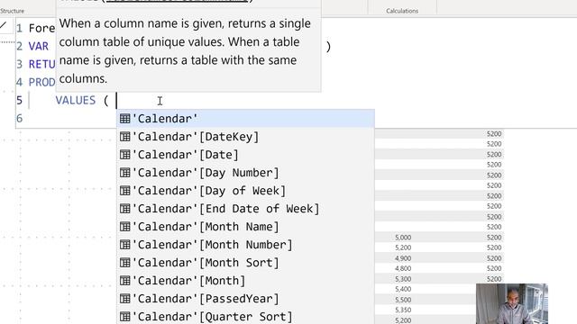This screenshot has width=577, height=324.
Task: Click column icon beside 'Calendar'[Day of Week]
Action: (x=125, y=191)
